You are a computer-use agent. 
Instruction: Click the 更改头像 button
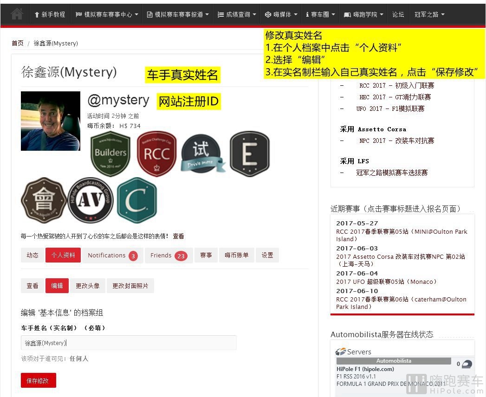(x=88, y=286)
